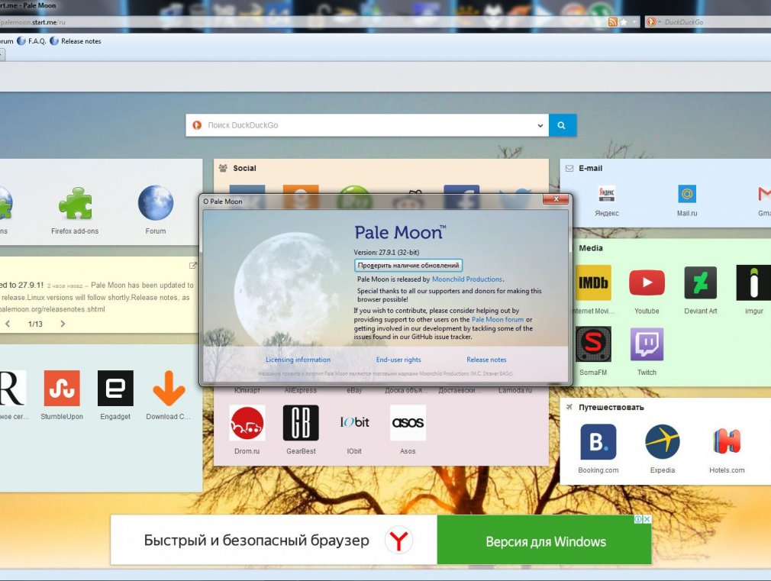Close the O Pale Moon dialog
The width and height of the screenshot is (771, 581).
pos(556,199)
